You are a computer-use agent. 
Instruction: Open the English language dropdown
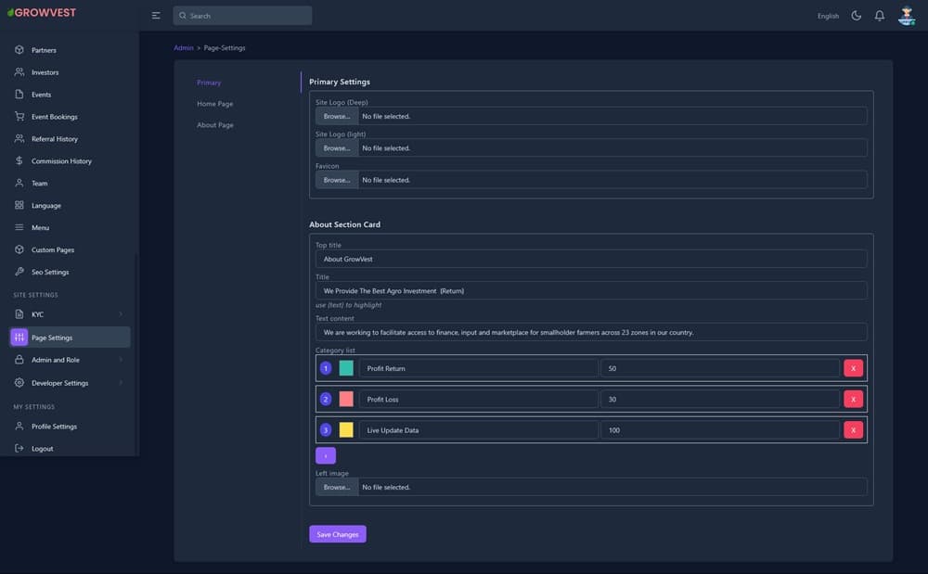click(828, 16)
